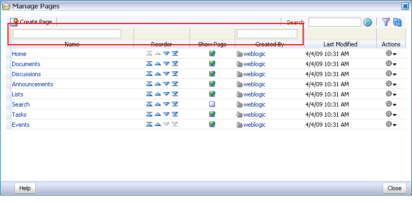The height and width of the screenshot is (203, 412).
Task: Refresh the pages list
Action: click(397, 22)
